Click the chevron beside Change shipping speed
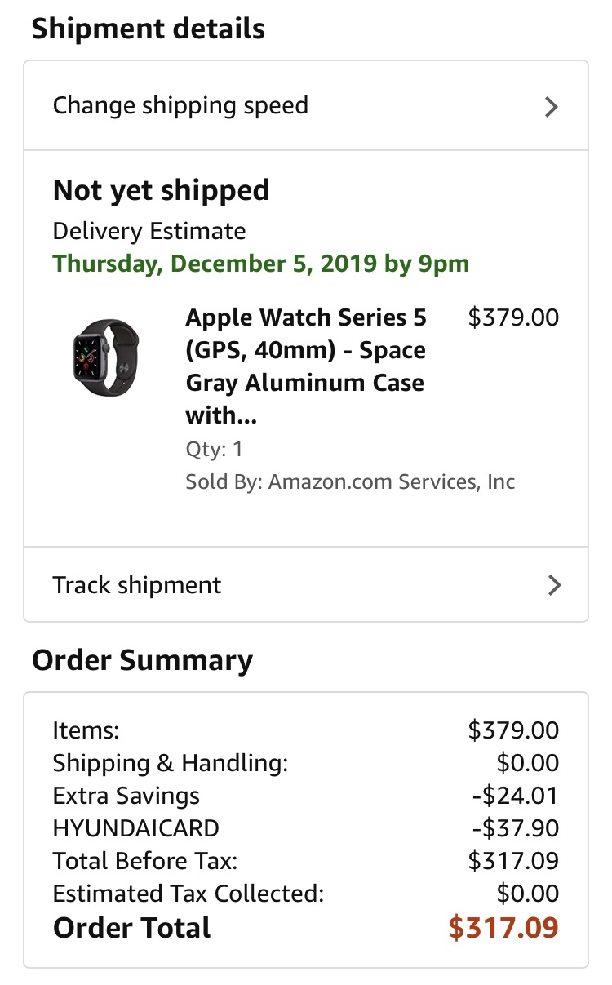 [552, 107]
